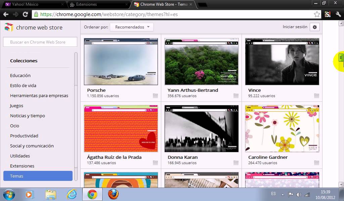The image size is (344, 201).
Task: Click the Action Center flag icon
Action: point(291,194)
